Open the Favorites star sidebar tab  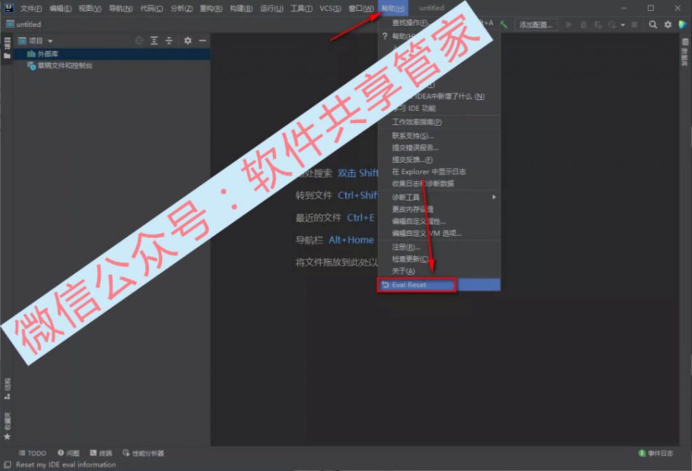point(7,426)
